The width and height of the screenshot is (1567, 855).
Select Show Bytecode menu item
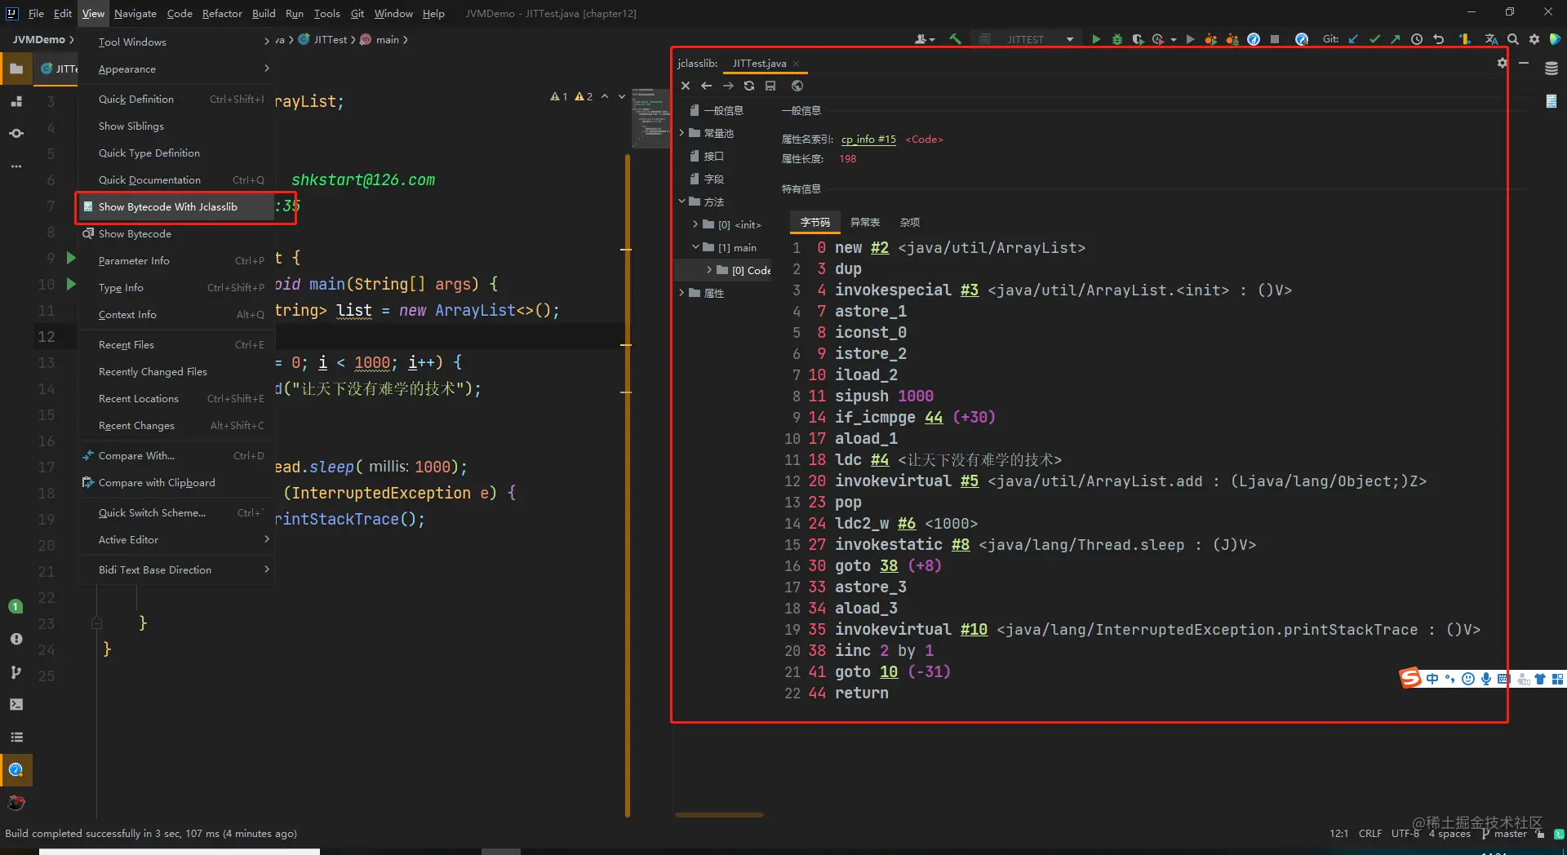(176, 233)
